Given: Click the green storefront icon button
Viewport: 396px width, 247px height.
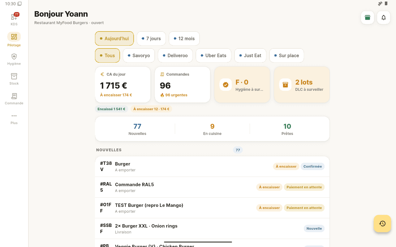Looking at the screenshot, I should pos(368,18).
